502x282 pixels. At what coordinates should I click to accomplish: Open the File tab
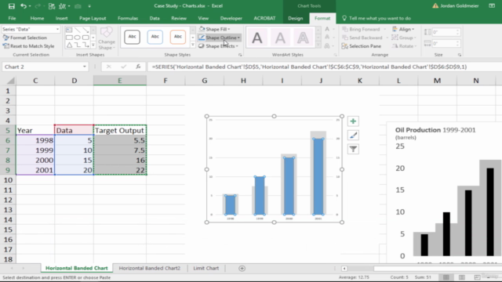(x=13, y=18)
